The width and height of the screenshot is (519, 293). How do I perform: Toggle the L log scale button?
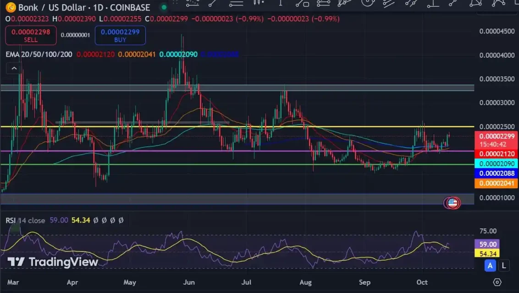[x=504, y=265]
